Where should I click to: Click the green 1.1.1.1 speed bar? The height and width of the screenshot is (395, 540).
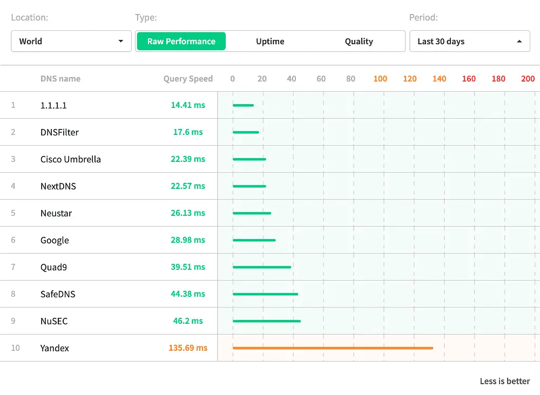click(243, 105)
